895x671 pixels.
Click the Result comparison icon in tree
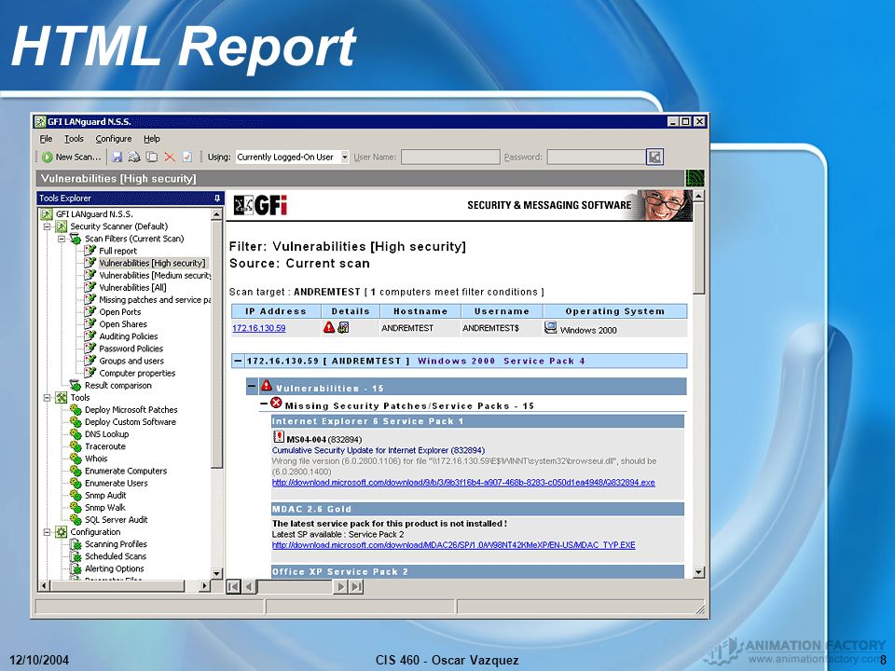(76, 385)
